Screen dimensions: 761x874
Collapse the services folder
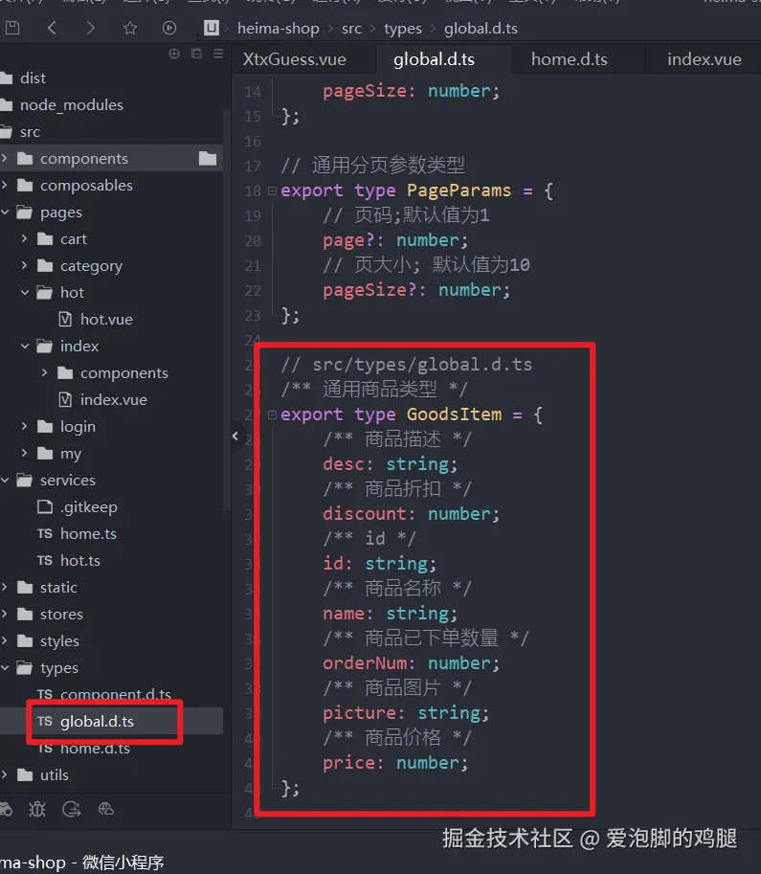(x=5, y=480)
